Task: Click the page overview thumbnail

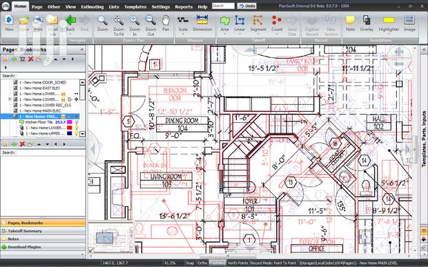Action: [110, 237]
